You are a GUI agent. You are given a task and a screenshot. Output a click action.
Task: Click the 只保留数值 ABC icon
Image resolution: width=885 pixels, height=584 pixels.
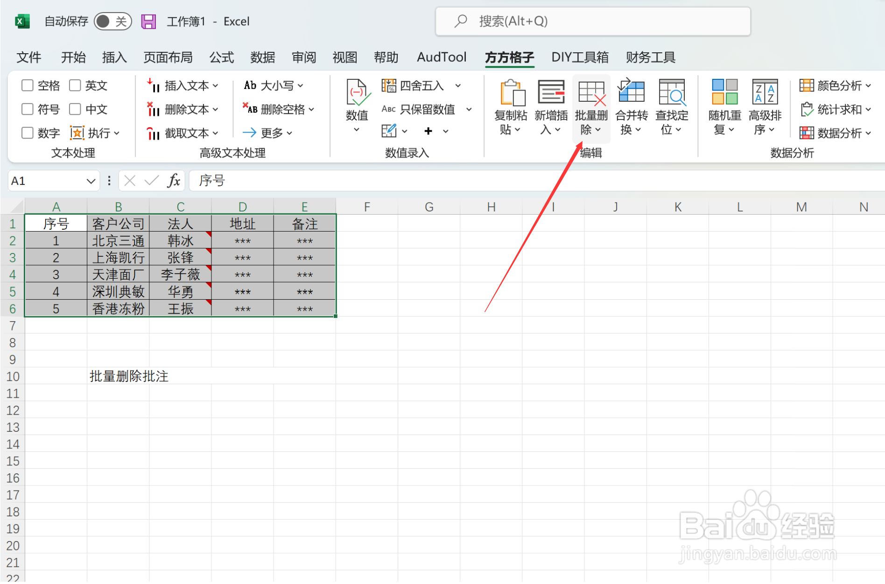point(388,109)
